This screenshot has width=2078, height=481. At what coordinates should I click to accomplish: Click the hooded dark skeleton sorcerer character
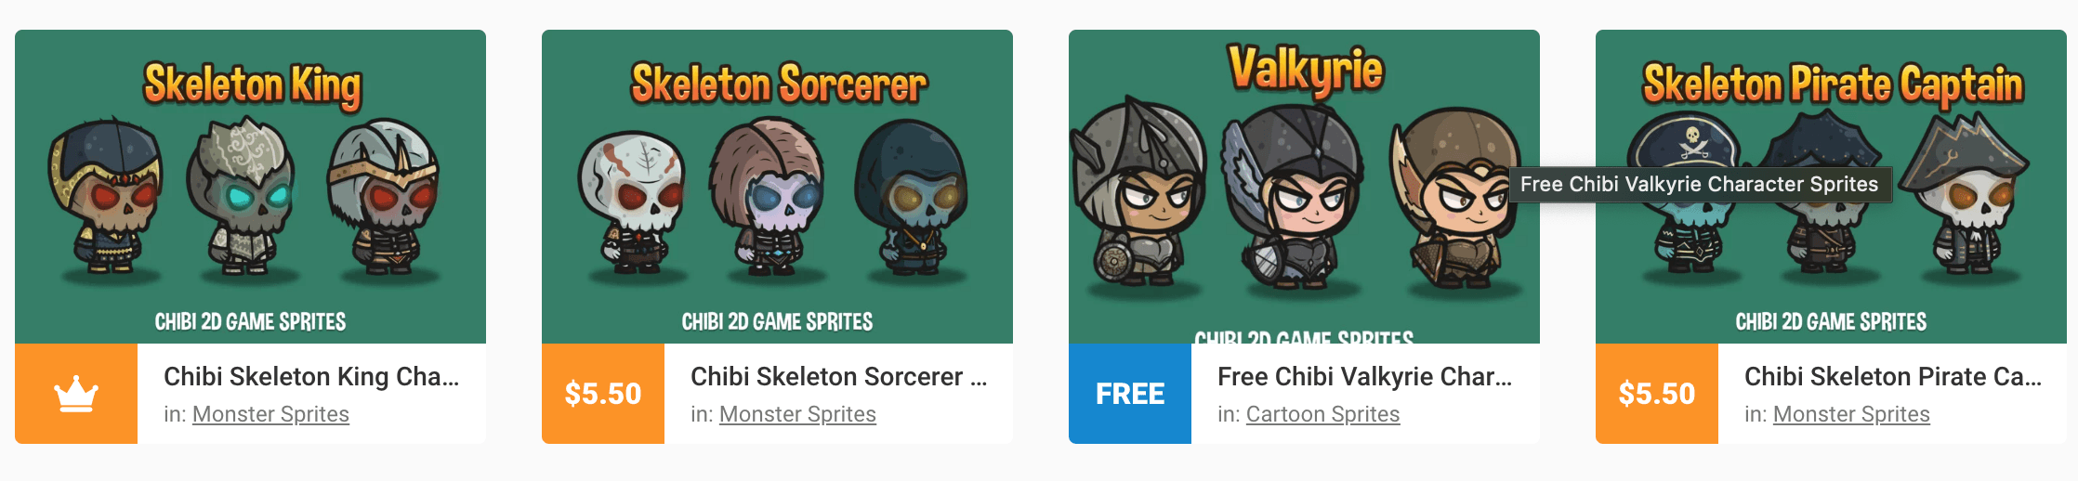coord(914,200)
